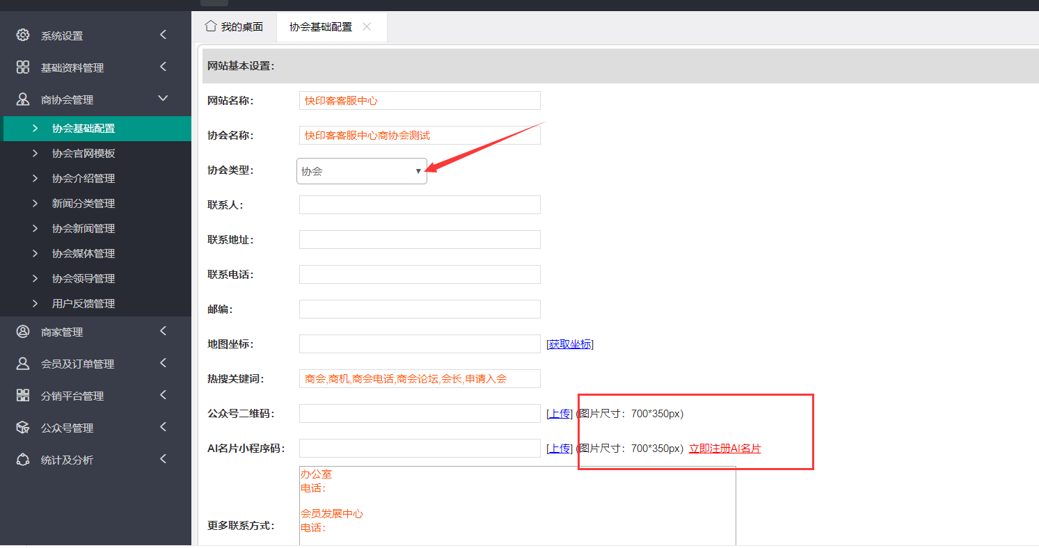The width and height of the screenshot is (1039, 548).
Task: Open the 协会类型 dropdown
Action: (361, 171)
